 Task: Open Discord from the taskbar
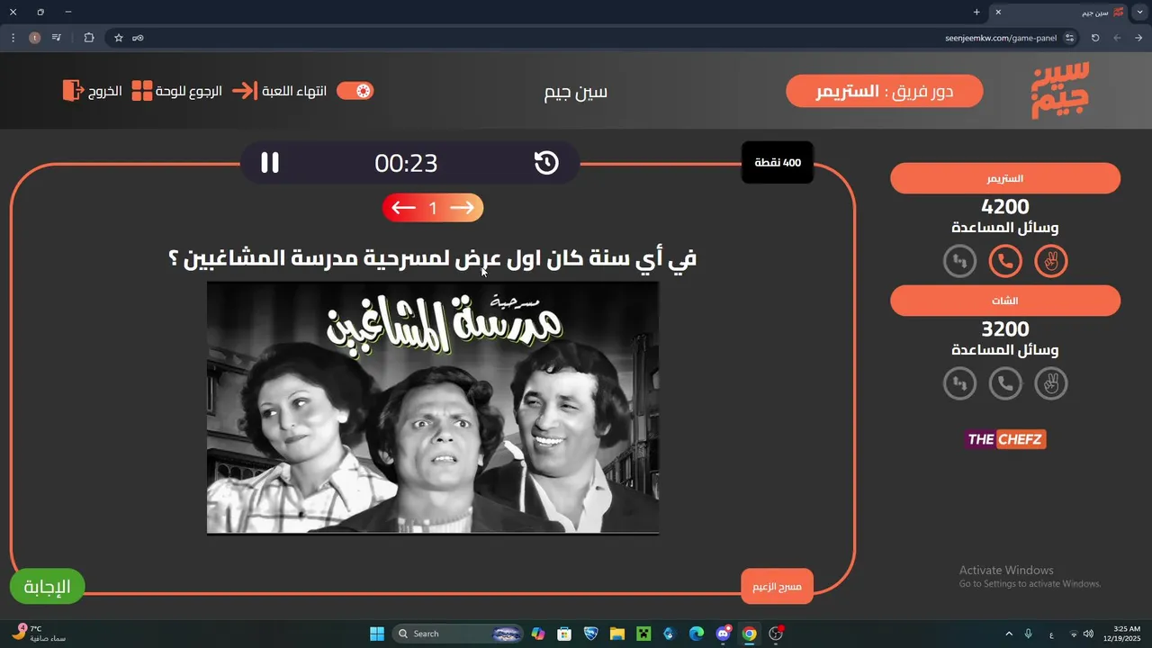pyautogui.click(x=724, y=634)
